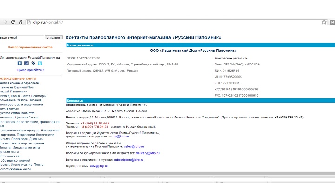The width and height of the screenshot is (335, 183).
Task: Open 'Православное воспитание, православная' category
Action: pyautogui.click(x=30, y=122)
